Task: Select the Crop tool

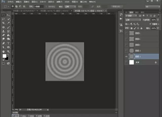Action: pyautogui.click(x=4, y=23)
